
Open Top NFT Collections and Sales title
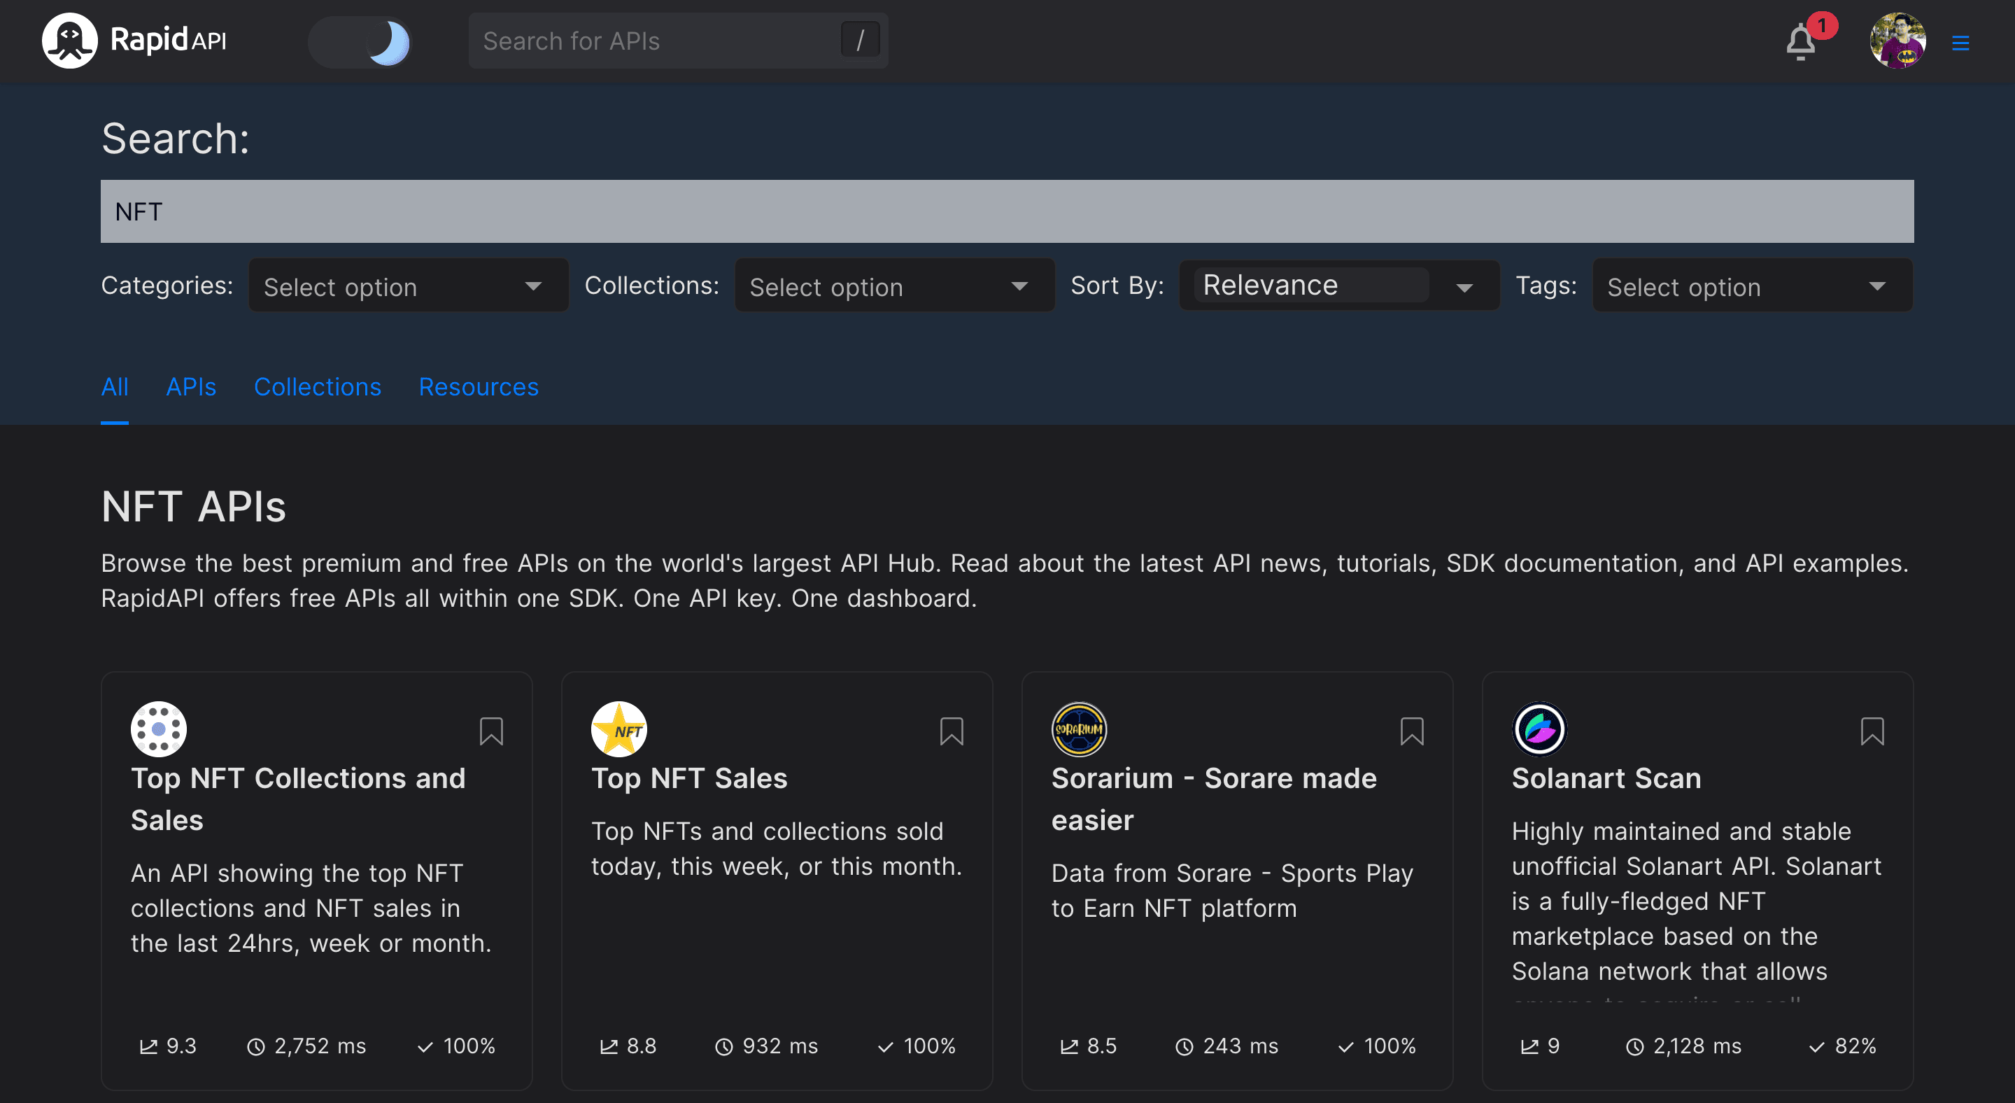pos(298,799)
